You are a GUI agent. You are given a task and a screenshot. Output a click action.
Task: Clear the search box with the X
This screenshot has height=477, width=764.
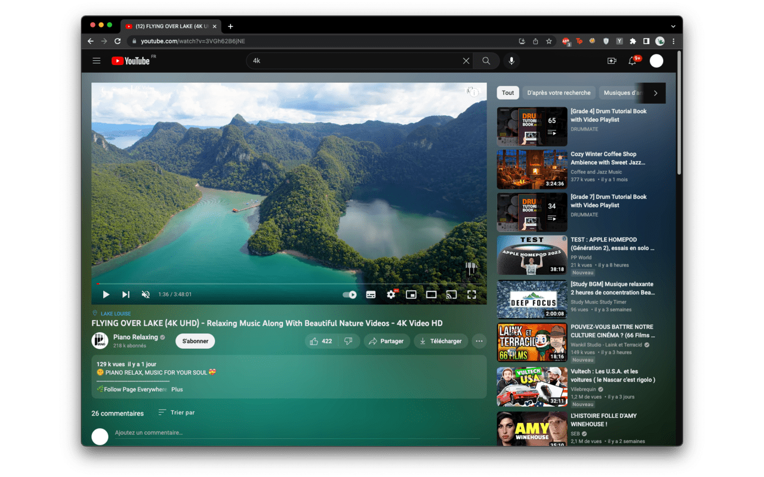click(x=466, y=61)
